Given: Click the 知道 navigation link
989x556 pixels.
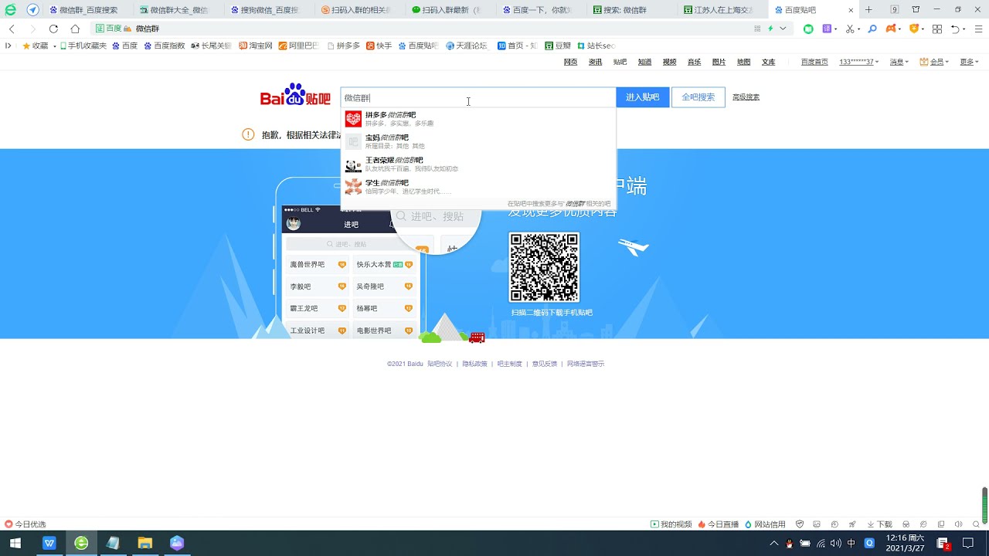Looking at the screenshot, I should (644, 62).
